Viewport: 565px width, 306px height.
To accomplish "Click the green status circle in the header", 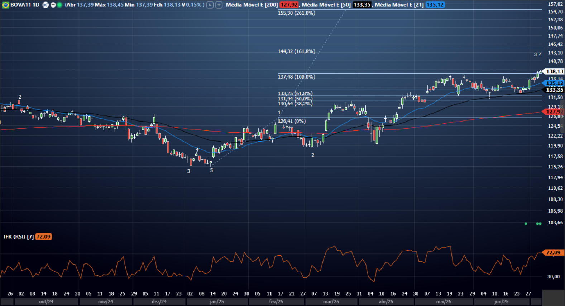I will point(59,5).
